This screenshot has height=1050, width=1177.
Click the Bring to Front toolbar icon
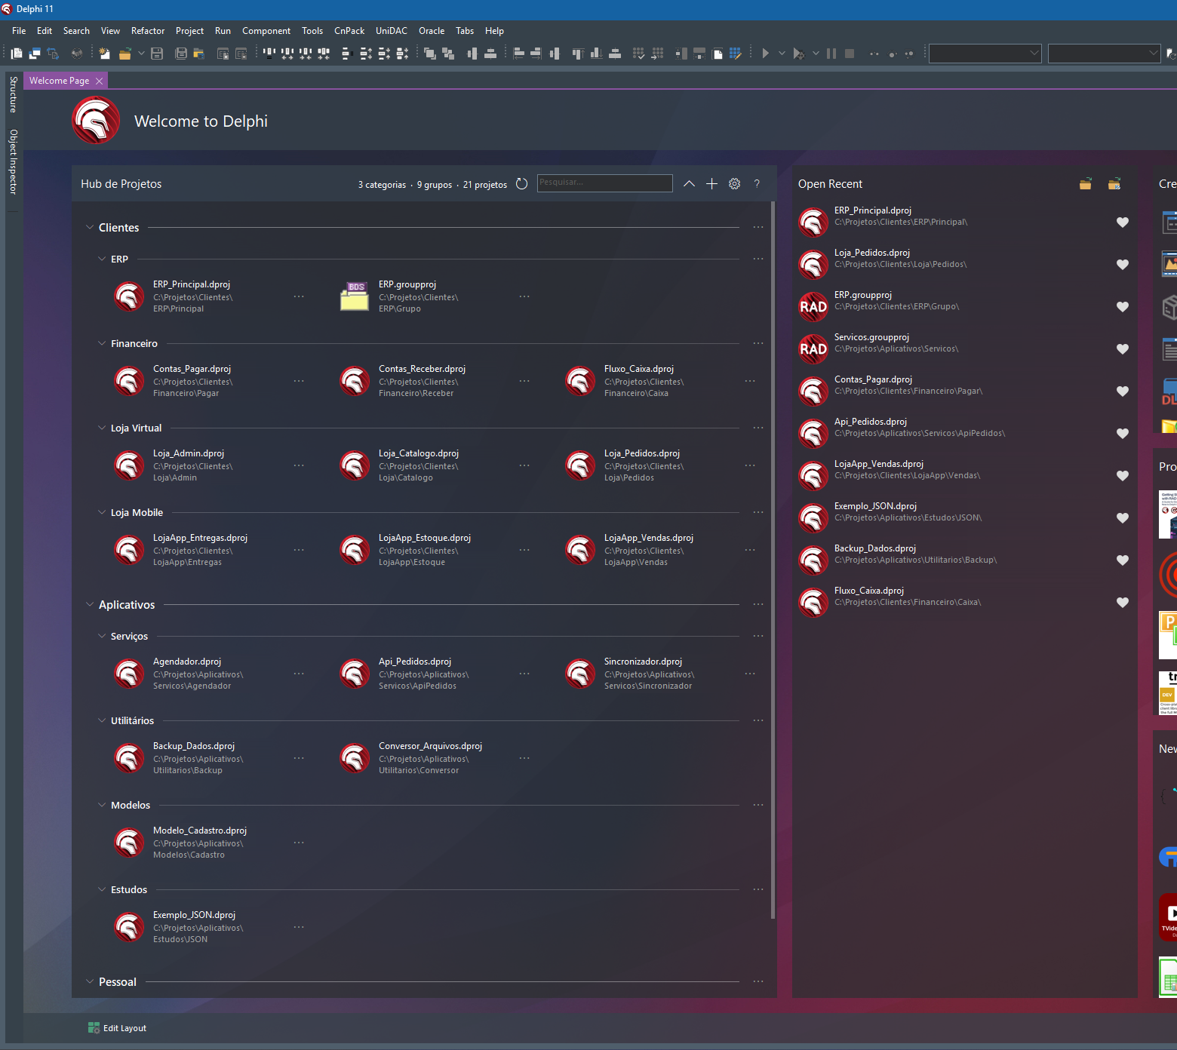click(430, 54)
